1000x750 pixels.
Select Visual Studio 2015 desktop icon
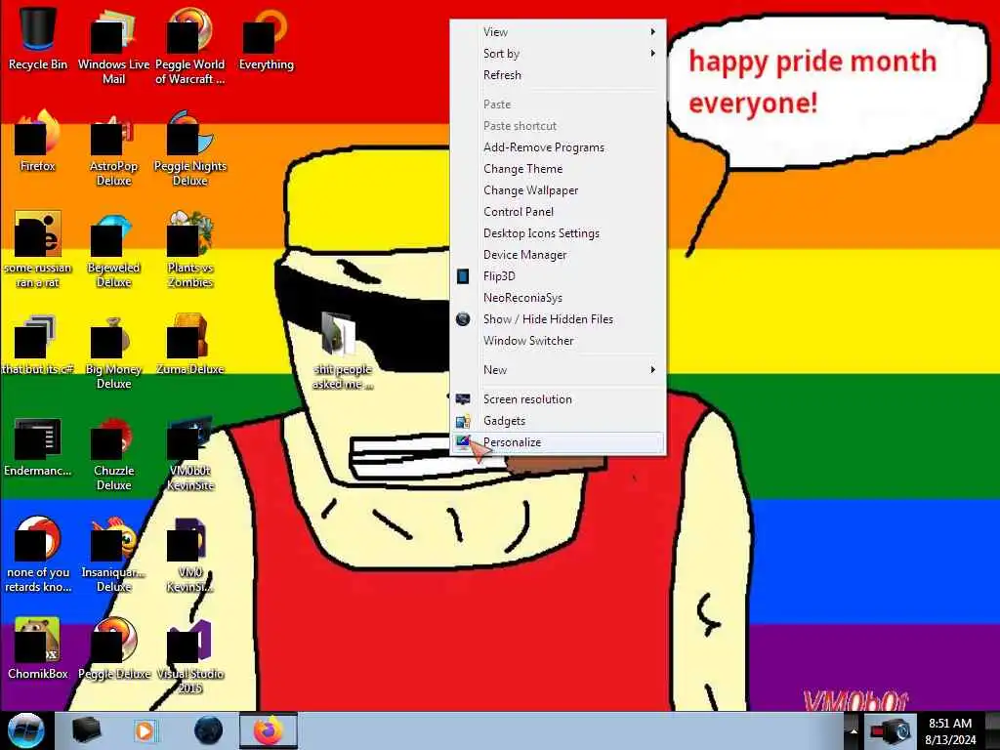coord(189,655)
